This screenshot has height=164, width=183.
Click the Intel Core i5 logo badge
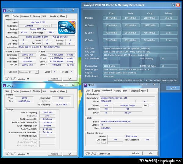click(67, 27)
